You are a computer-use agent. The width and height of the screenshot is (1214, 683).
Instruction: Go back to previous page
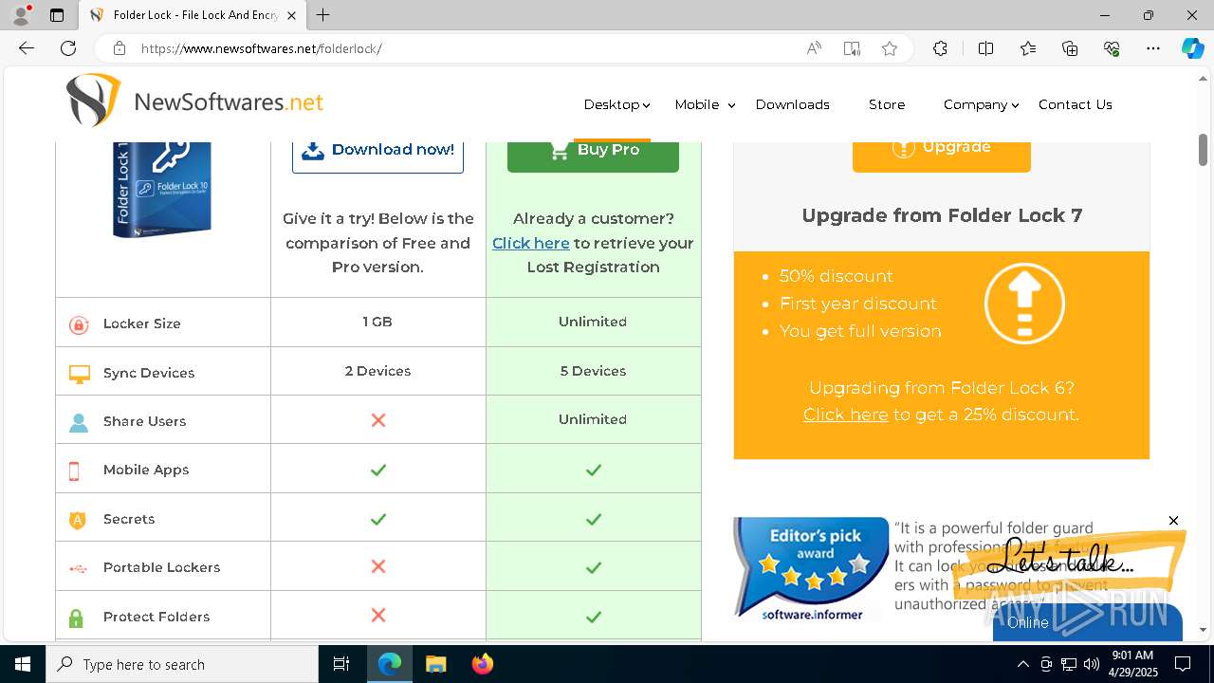tap(27, 48)
